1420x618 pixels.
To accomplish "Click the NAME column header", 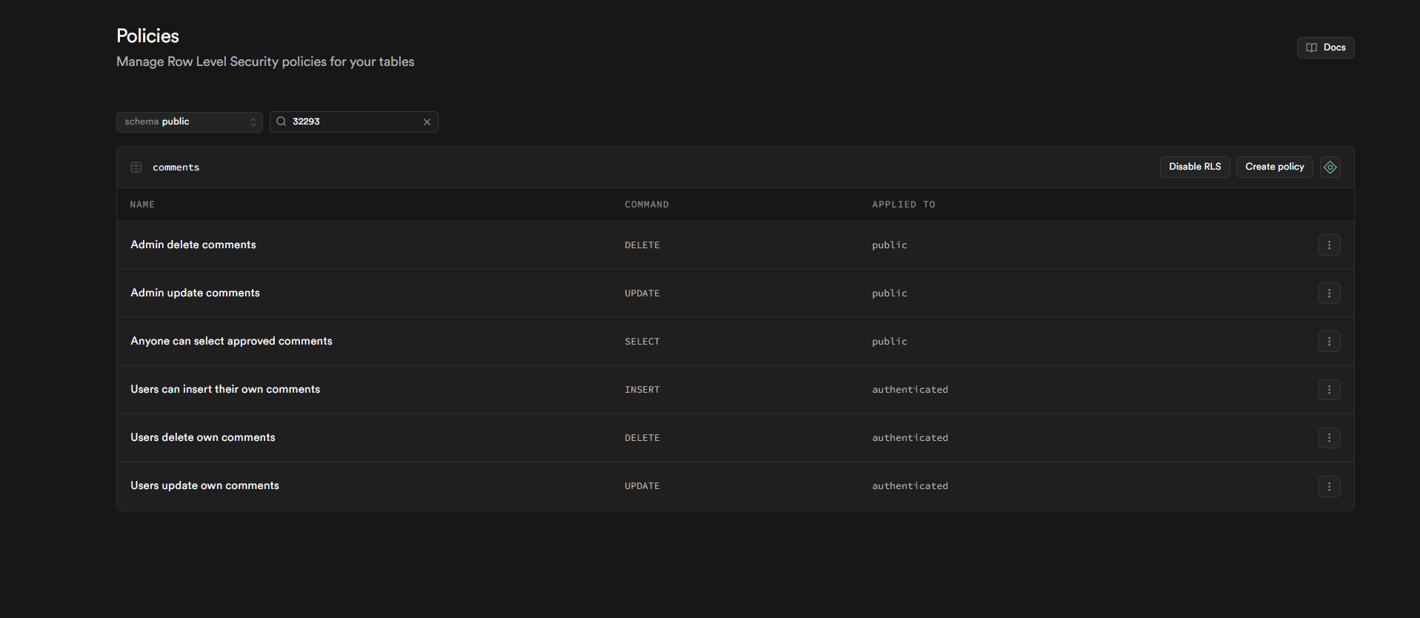I will coord(142,205).
